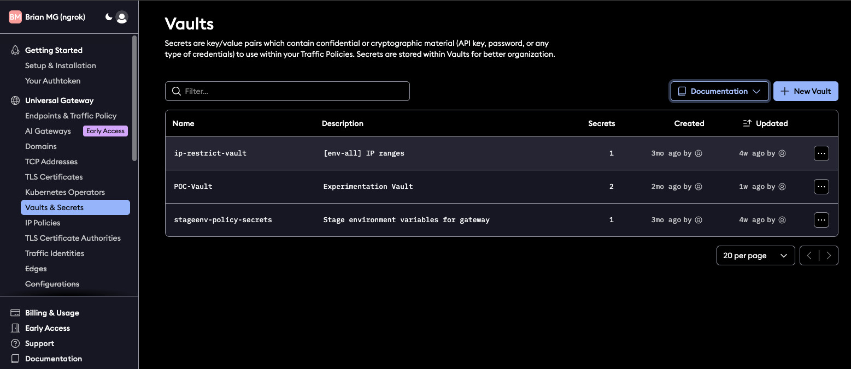
Task: Click inside the Filter input field
Action: click(273, 91)
